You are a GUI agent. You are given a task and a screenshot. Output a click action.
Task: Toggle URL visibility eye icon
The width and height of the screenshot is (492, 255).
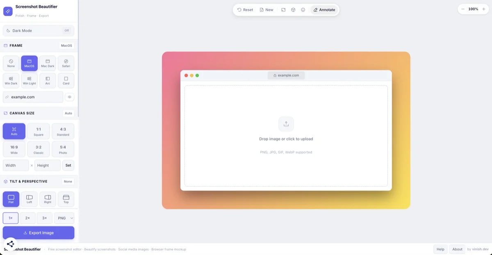[x=70, y=97]
